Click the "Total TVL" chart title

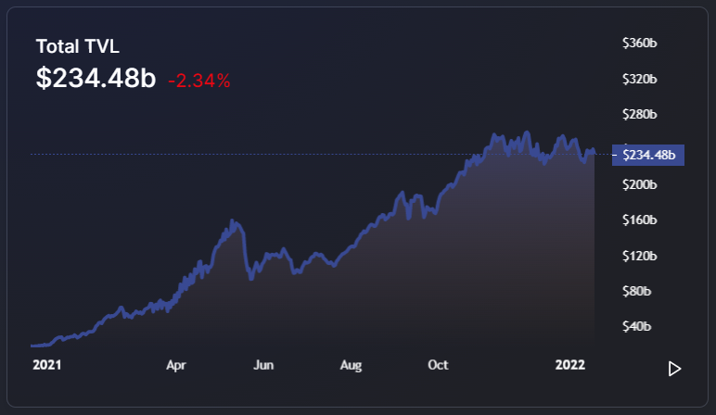pos(78,45)
